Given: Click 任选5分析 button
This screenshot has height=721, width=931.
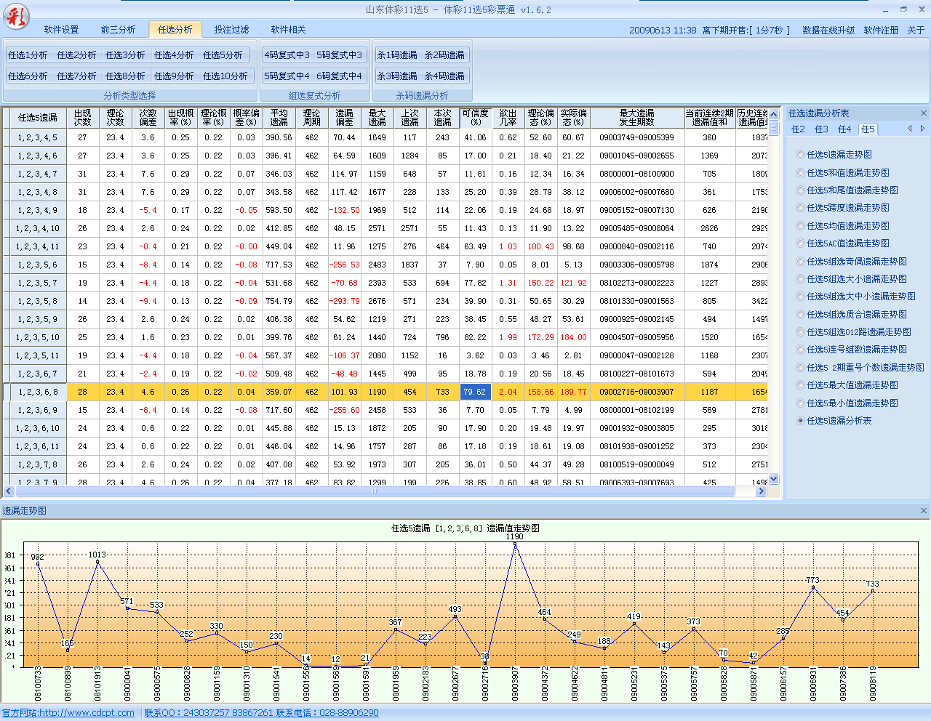Looking at the screenshot, I should 223,55.
